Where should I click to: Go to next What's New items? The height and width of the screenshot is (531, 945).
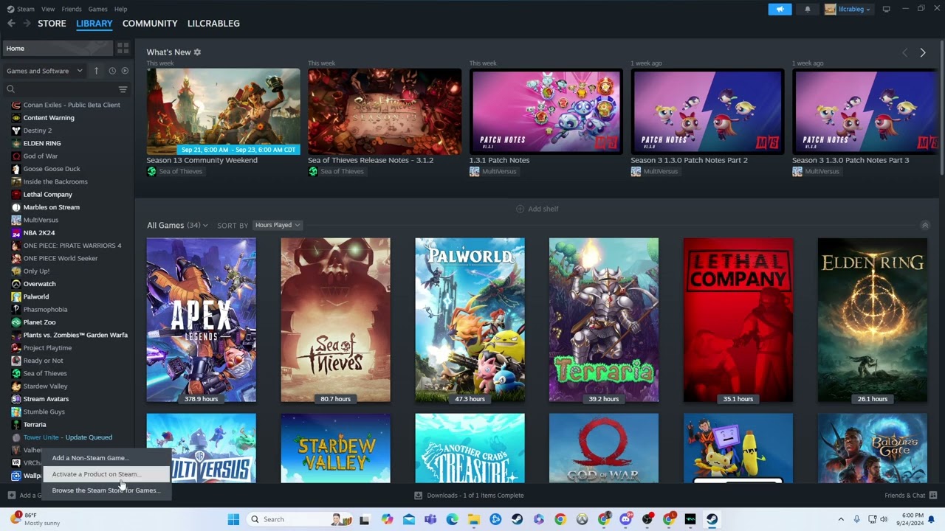[x=922, y=52]
